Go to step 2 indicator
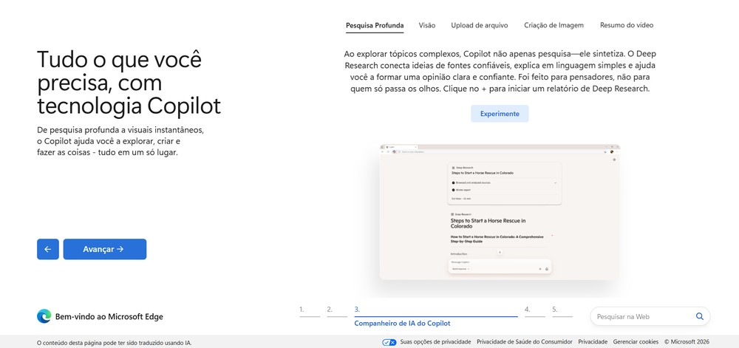Screen dimensions: 739x348 pyautogui.click(x=337, y=311)
